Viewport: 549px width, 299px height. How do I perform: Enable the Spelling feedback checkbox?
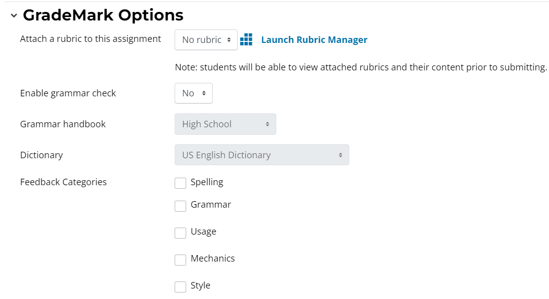pos(180,183)
